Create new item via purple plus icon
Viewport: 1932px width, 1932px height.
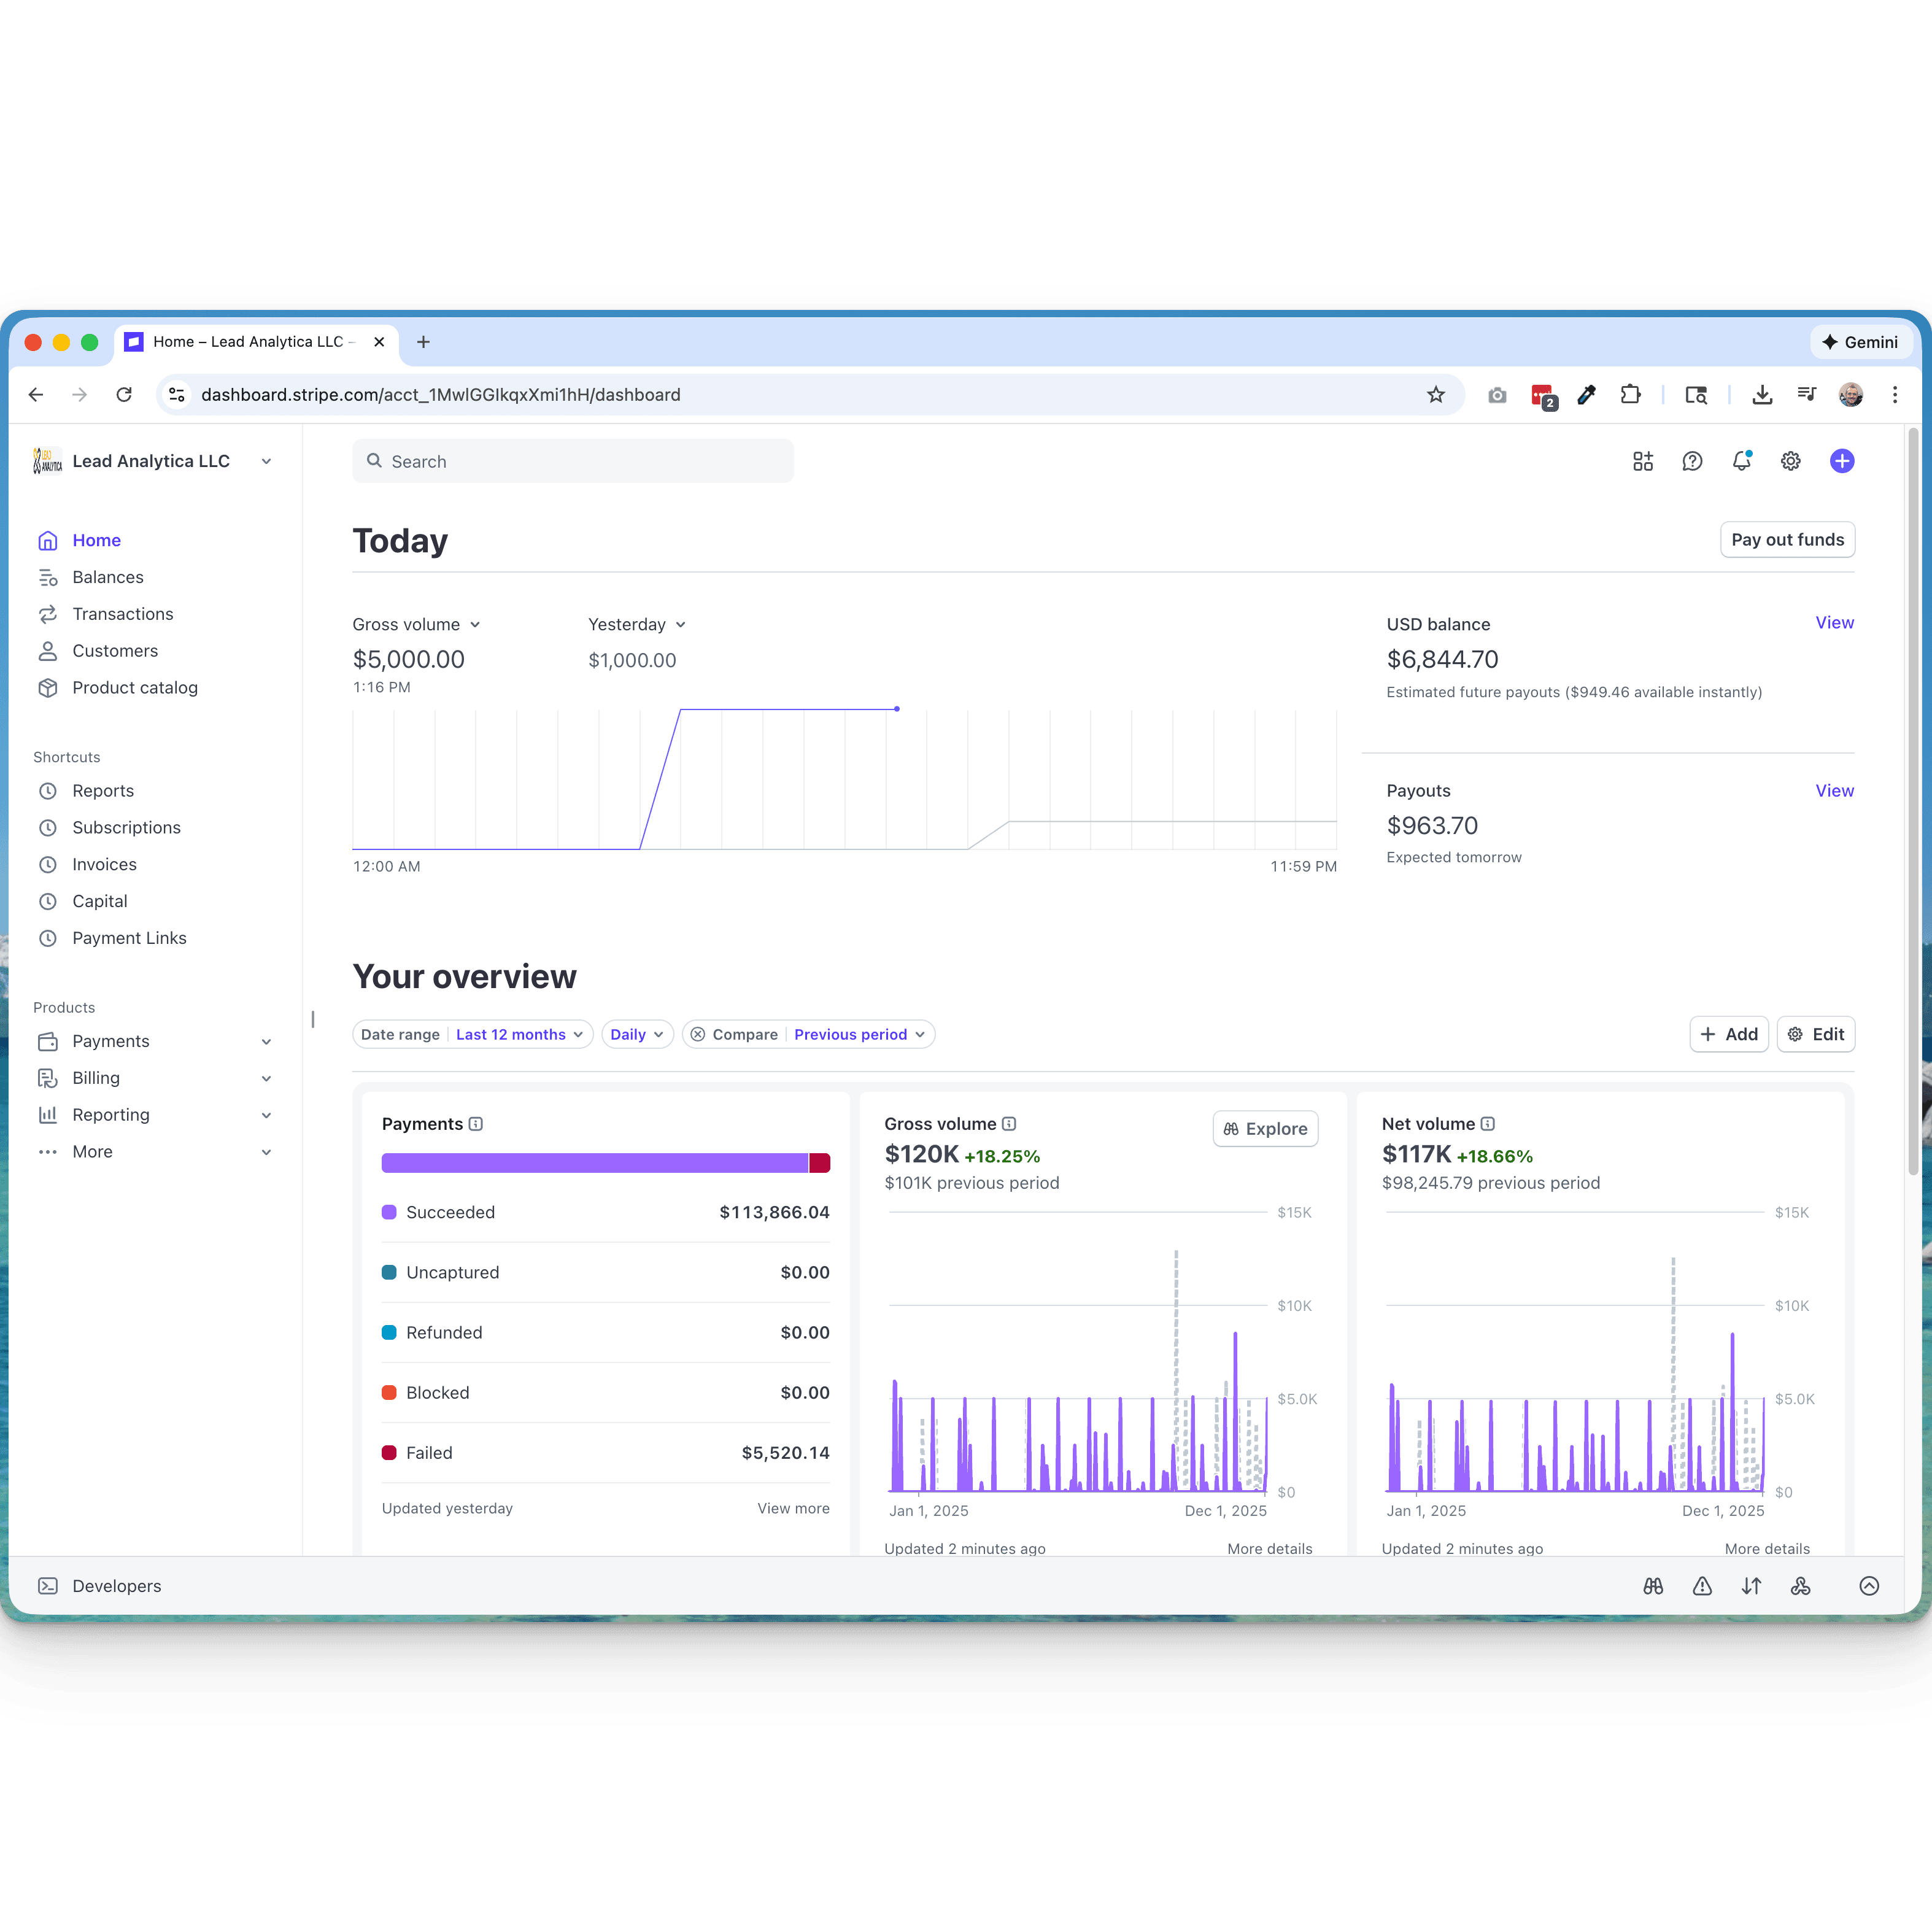1843,461
